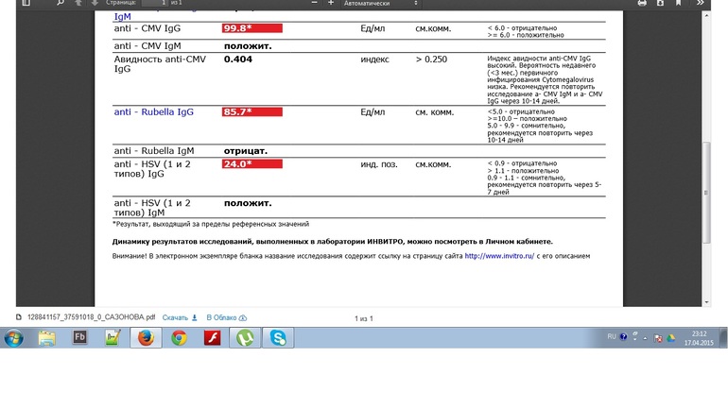Save the file via В Облако
The height and width of the screenshot is (409, 728).
click(x=226, y=318)
